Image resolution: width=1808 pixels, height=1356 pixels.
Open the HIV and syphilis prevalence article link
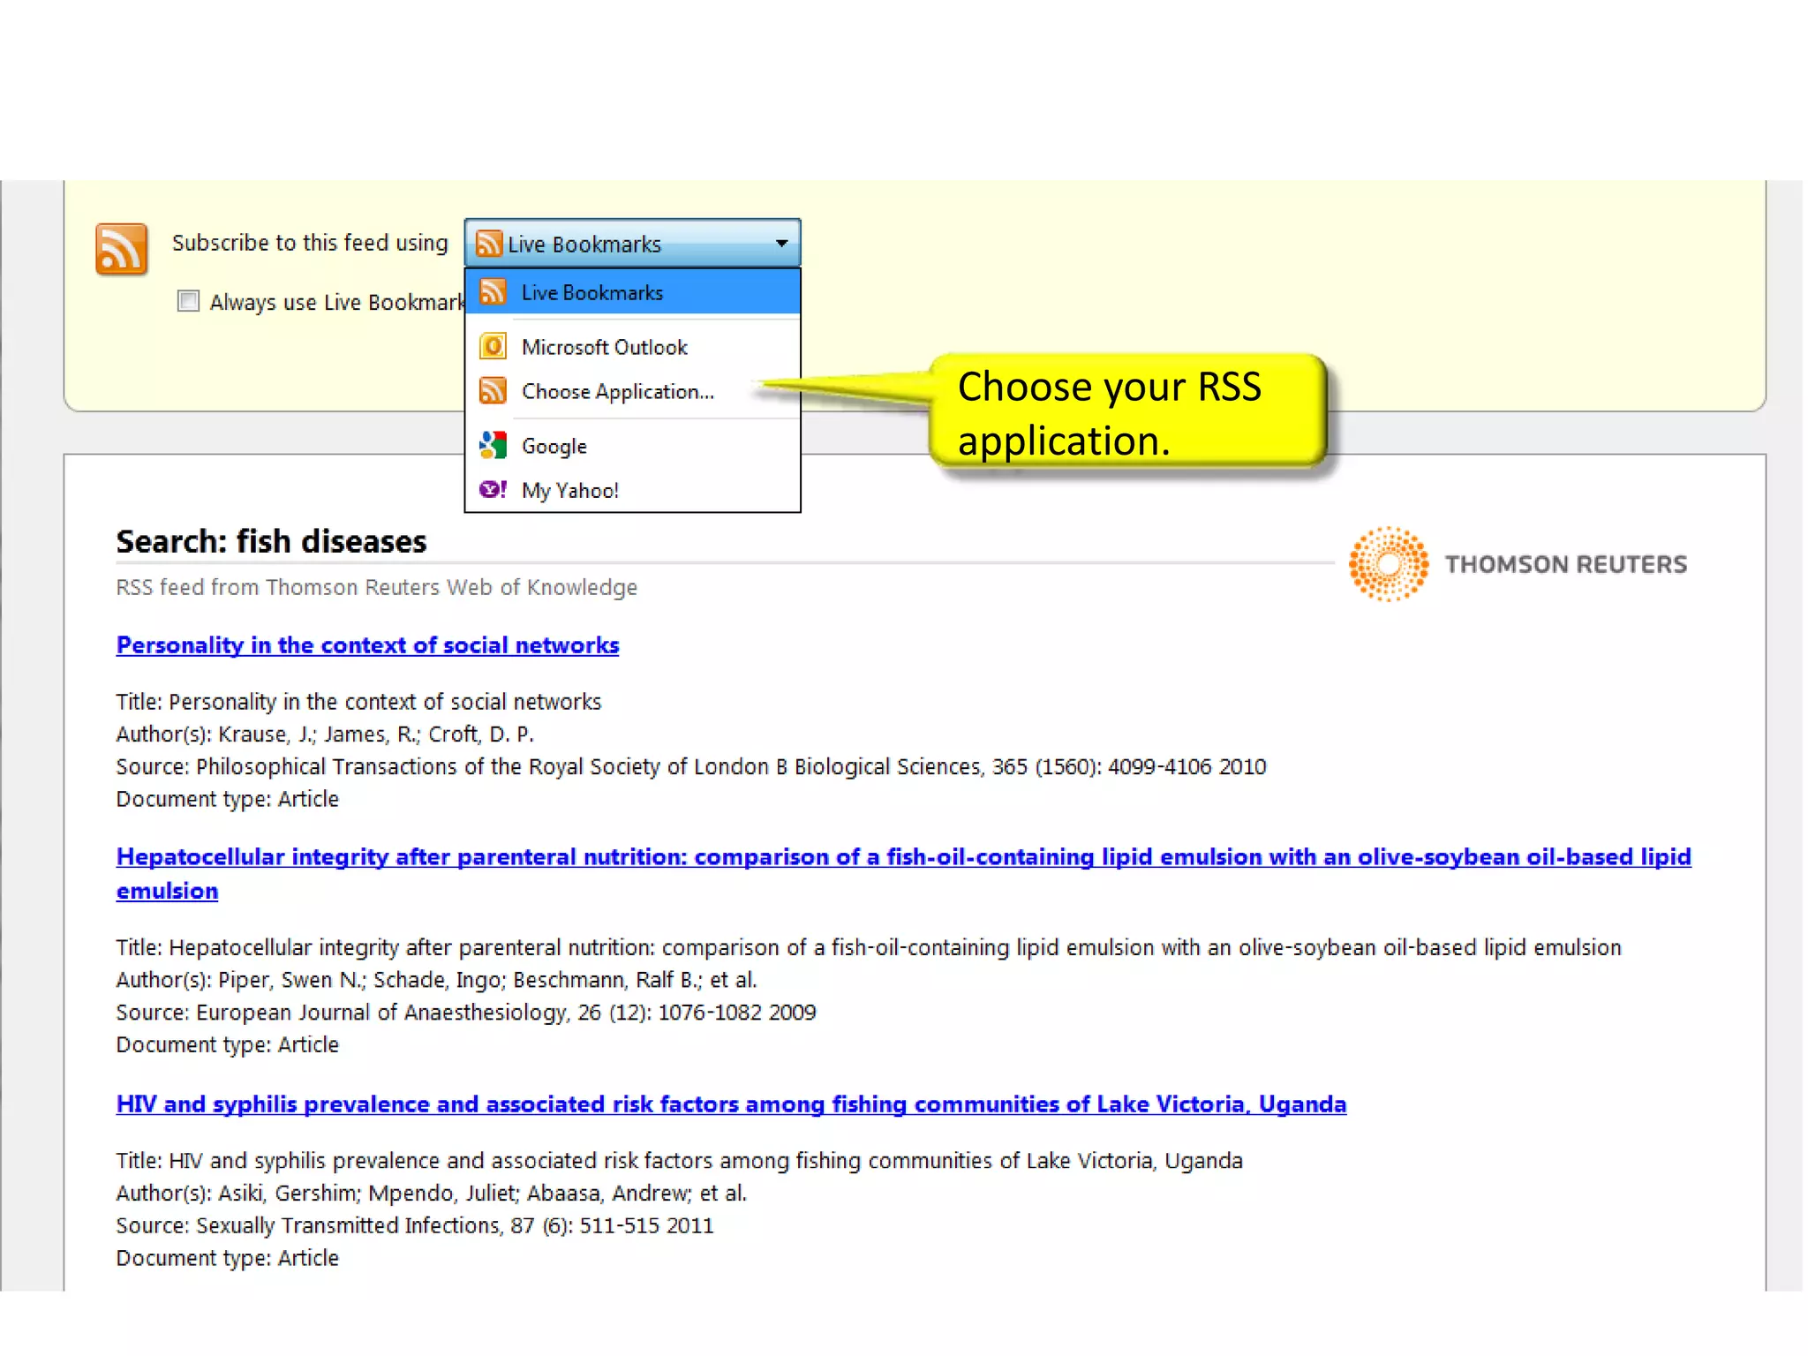click(731, 1104)
